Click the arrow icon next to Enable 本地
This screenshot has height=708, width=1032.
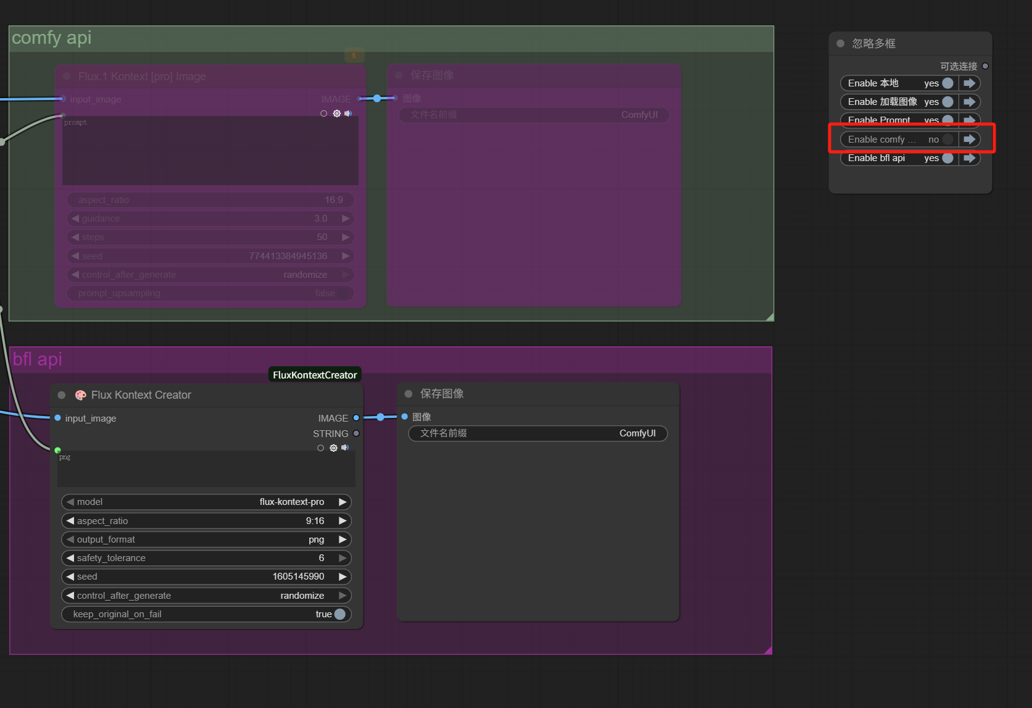(969, 83)
